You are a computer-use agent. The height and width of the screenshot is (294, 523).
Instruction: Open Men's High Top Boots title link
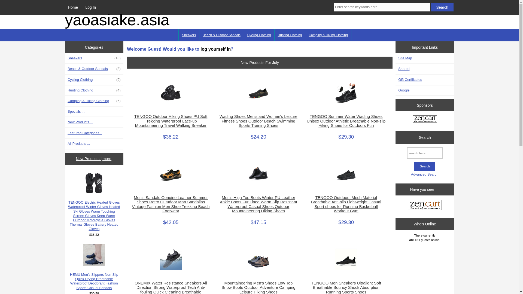259,204
